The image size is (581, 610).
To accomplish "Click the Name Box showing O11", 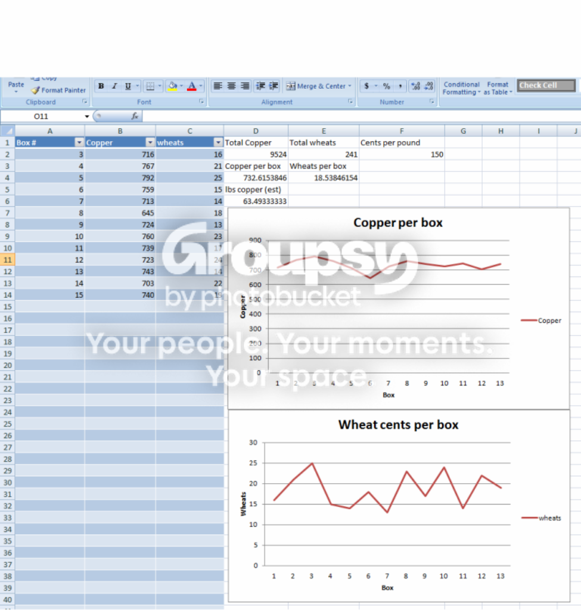I will tap(42, 116).
